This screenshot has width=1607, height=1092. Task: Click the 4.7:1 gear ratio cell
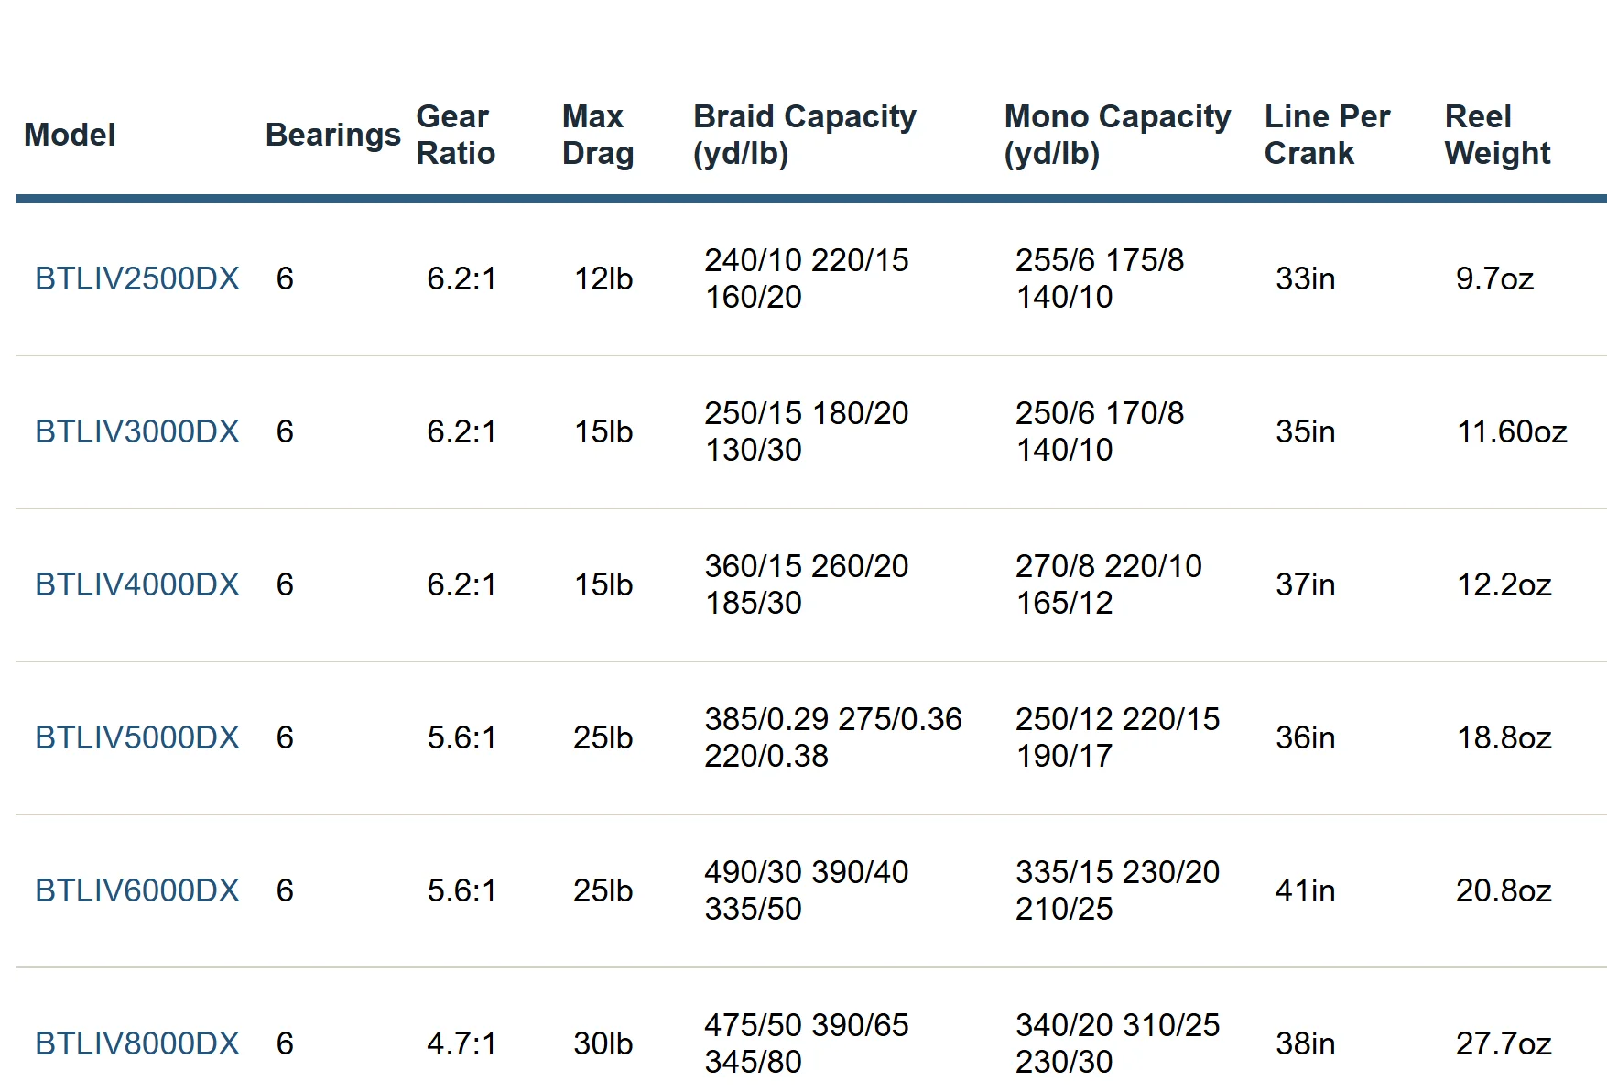pyautogui.click(x=461, y=1043)
